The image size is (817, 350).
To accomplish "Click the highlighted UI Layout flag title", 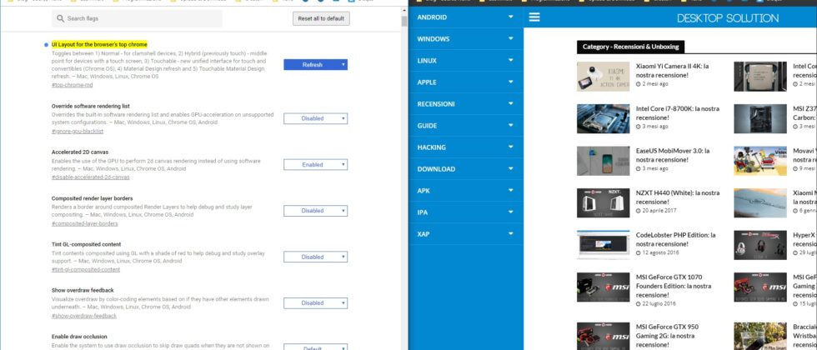I will (99, 45).
